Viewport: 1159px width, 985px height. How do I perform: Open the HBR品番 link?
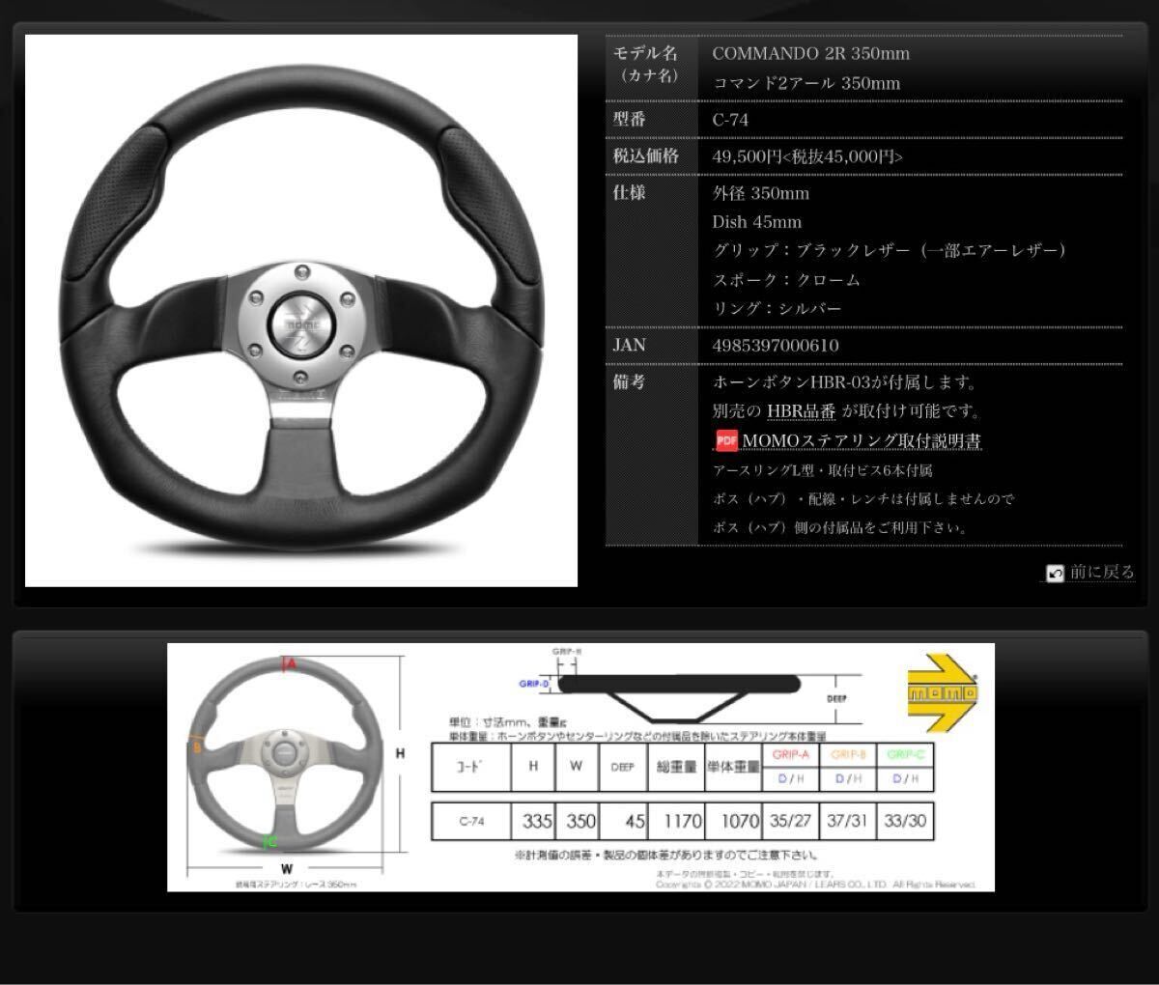coord(802,412)
